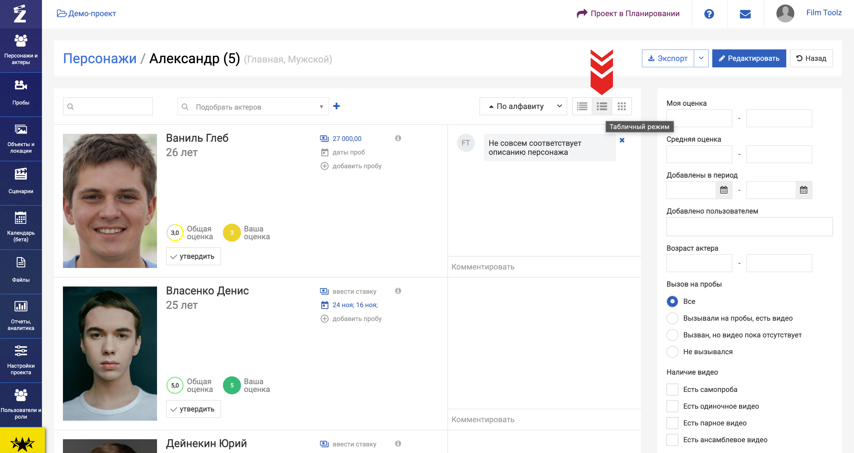Click add-audition plus icon for Ваниль Глеб
This screenshot has width=854, height=453.
324,166
